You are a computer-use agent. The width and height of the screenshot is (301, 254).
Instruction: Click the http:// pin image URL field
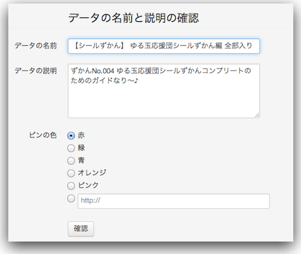point(173,201)
